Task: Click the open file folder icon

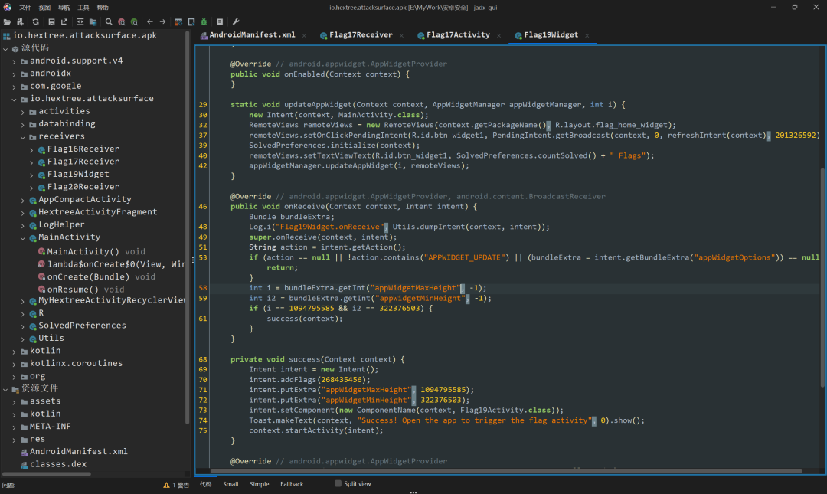Action: point(8,22)
